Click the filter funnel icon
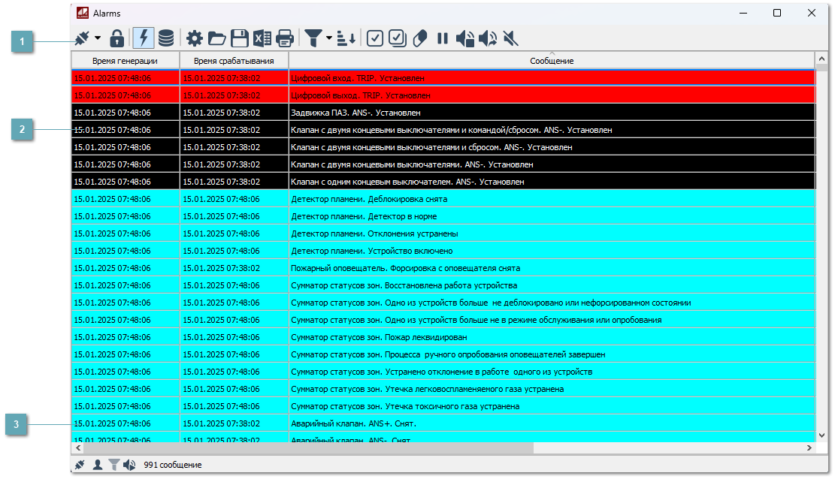835x479 pixels. pos(311,38)
